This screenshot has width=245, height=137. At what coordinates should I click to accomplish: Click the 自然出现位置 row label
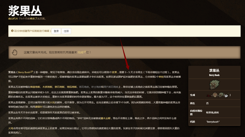pyautogui.click(x=196, y=113)
